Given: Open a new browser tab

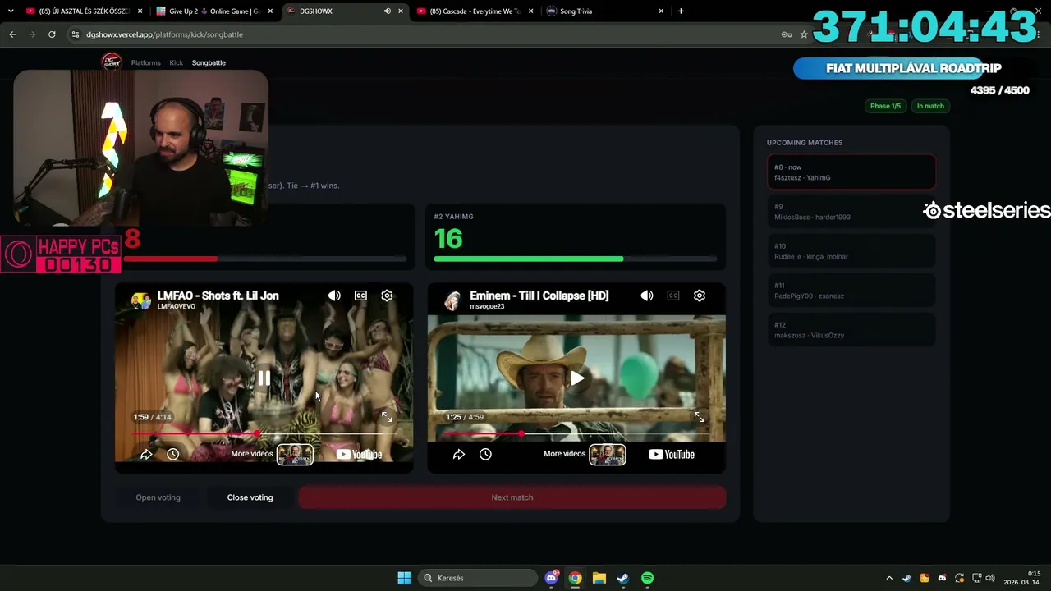Looking at the screenshot, I should click(681, 11).
